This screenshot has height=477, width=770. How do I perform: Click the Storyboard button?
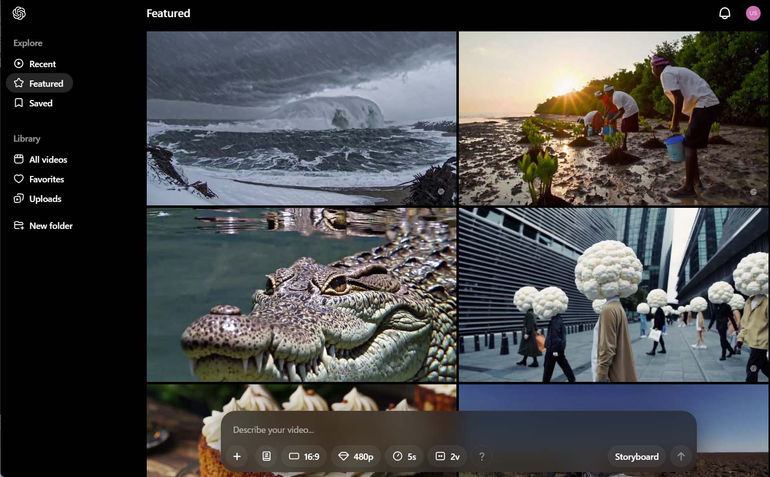coord(637,456)
